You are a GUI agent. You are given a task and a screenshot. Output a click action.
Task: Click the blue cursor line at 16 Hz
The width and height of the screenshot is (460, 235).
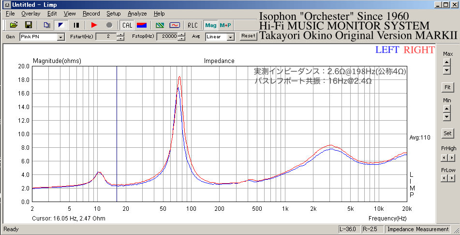pyautogui.click(x=117, y=134)
